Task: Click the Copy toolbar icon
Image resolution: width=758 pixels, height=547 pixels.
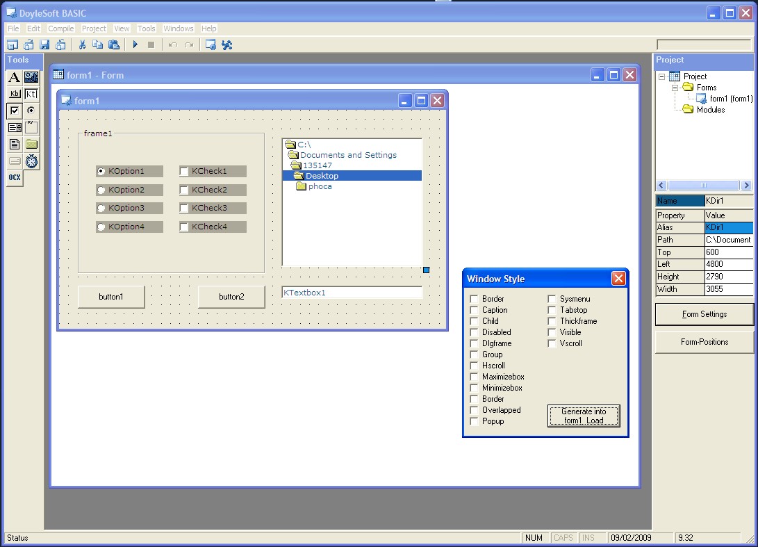Action: 98,45
